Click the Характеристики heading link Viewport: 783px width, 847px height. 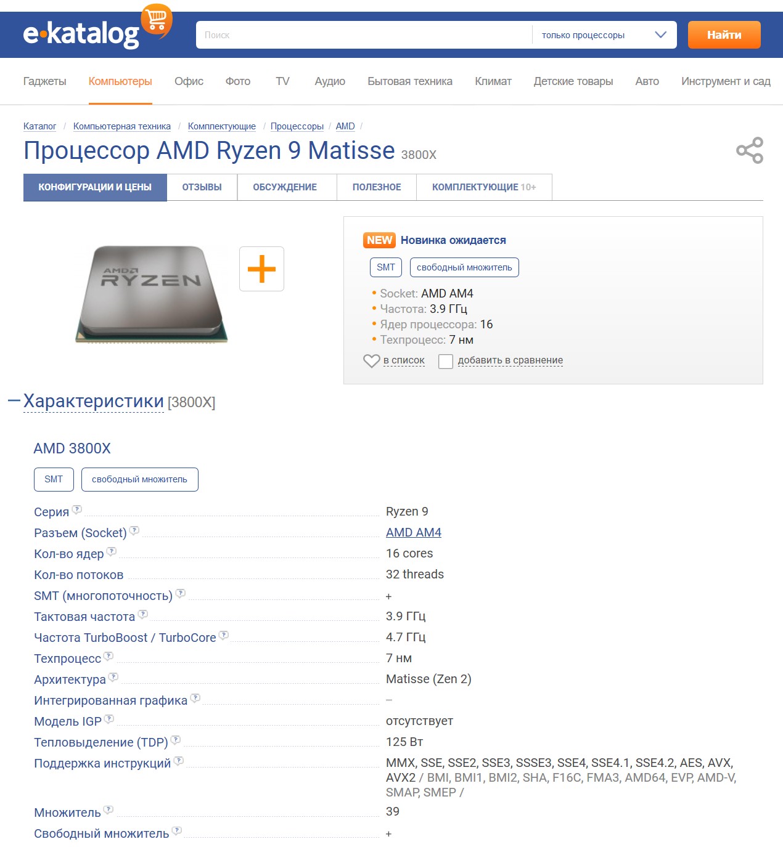[x=94, y=401]
